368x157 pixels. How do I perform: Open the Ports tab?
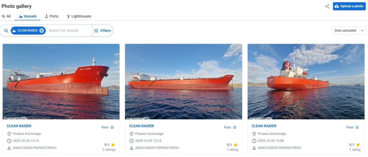(51, 16)
